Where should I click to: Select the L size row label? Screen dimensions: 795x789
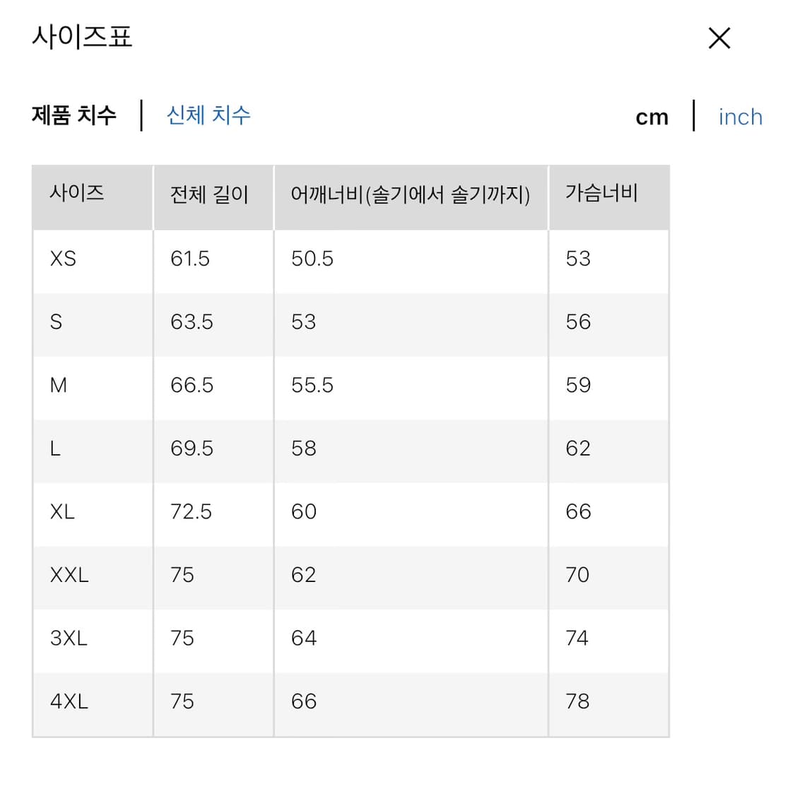(x=55, y=449)
